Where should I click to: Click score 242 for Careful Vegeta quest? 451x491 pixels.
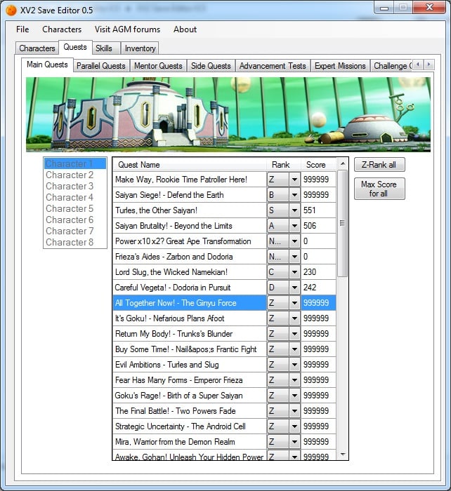pyautogui.click(x=319, y=288)
